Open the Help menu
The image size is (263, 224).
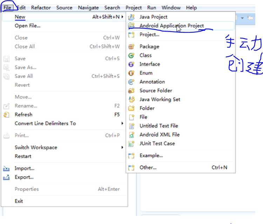191,8
